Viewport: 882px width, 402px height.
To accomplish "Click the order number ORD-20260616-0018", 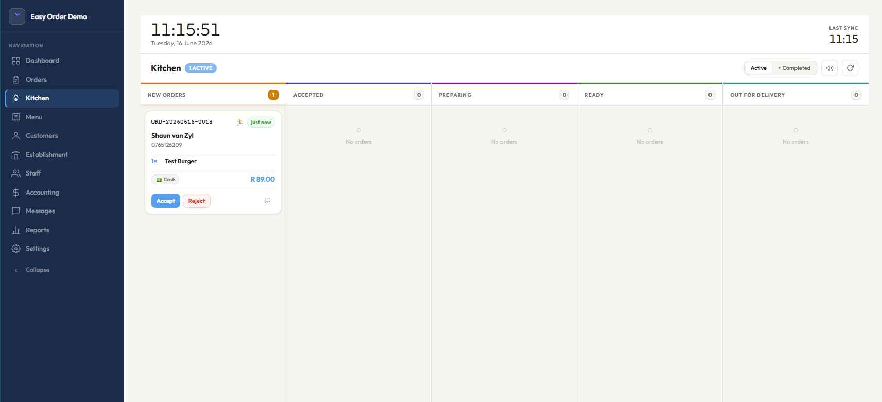I will tap(182, 122).
